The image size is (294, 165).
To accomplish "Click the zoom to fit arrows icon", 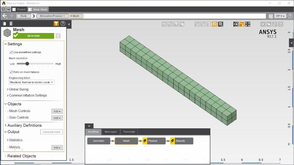I will [248, 24].
